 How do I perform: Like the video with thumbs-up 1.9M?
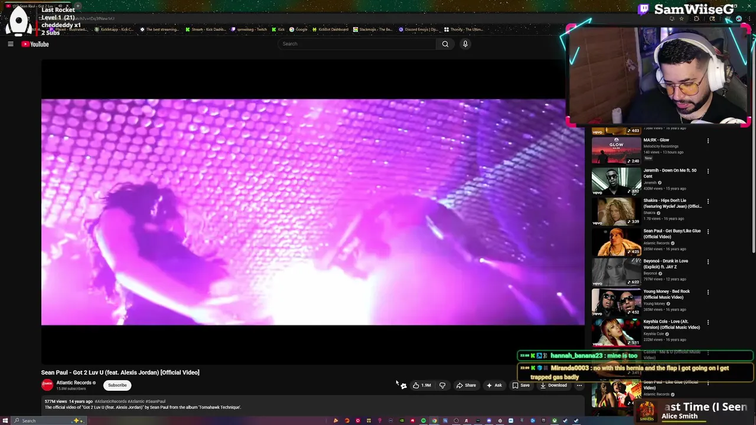pyautogui.click(x=422, y=385)
